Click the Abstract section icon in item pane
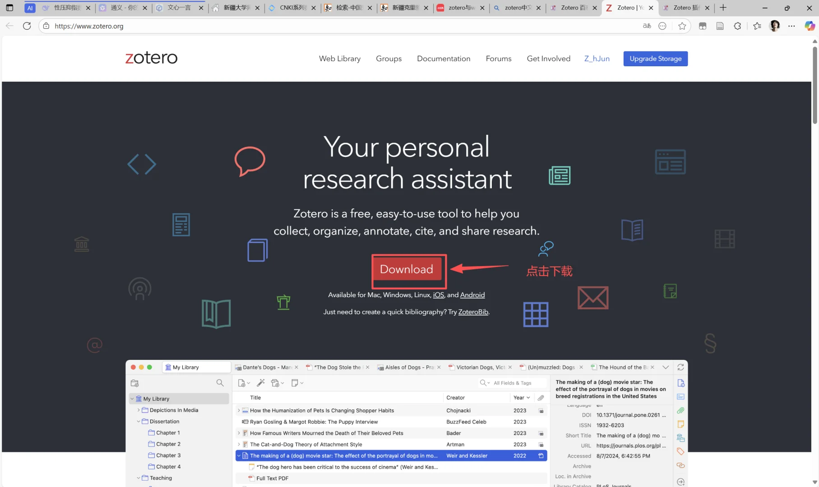 tap(680, 397)
